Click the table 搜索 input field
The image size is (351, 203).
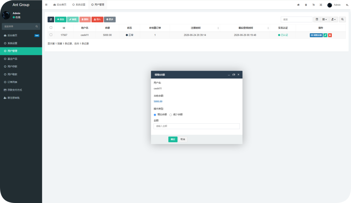point(296,20)
